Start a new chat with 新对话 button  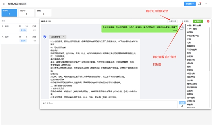(173, 21)
